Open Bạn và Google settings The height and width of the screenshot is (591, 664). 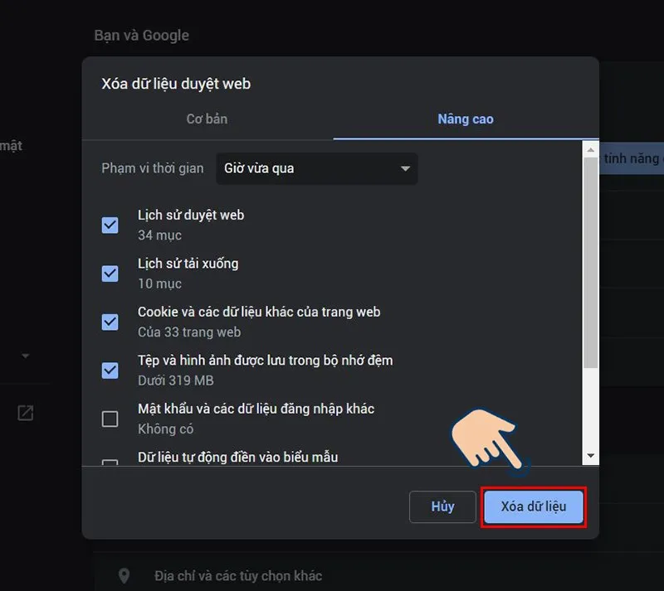pos(142,35)
